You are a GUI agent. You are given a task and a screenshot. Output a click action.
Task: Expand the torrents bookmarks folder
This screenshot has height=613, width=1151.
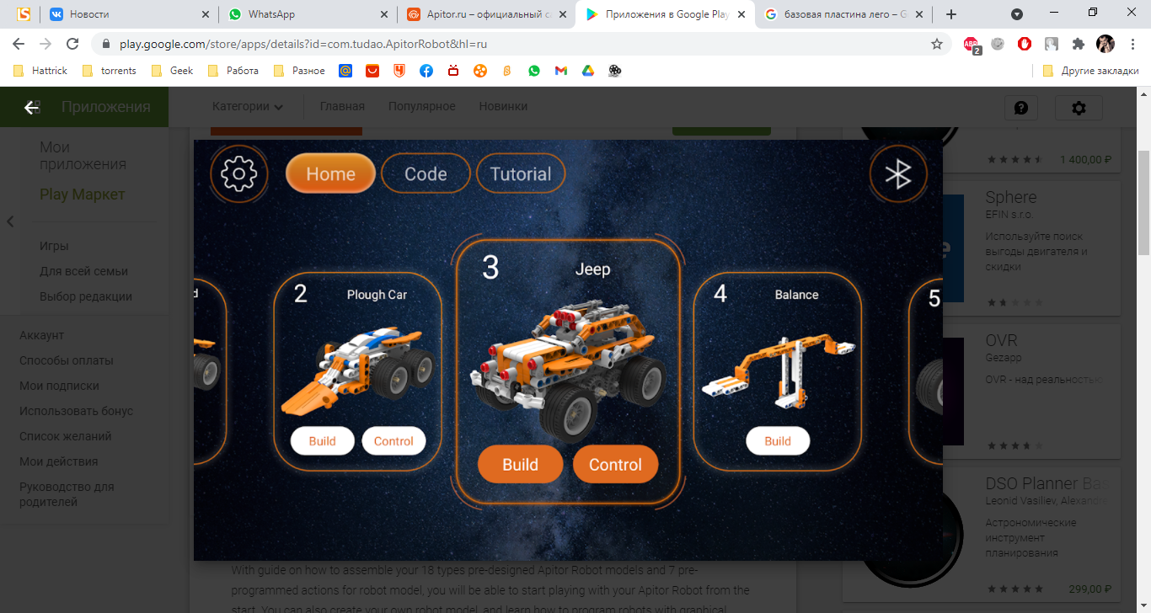click(x=110, y=71)
